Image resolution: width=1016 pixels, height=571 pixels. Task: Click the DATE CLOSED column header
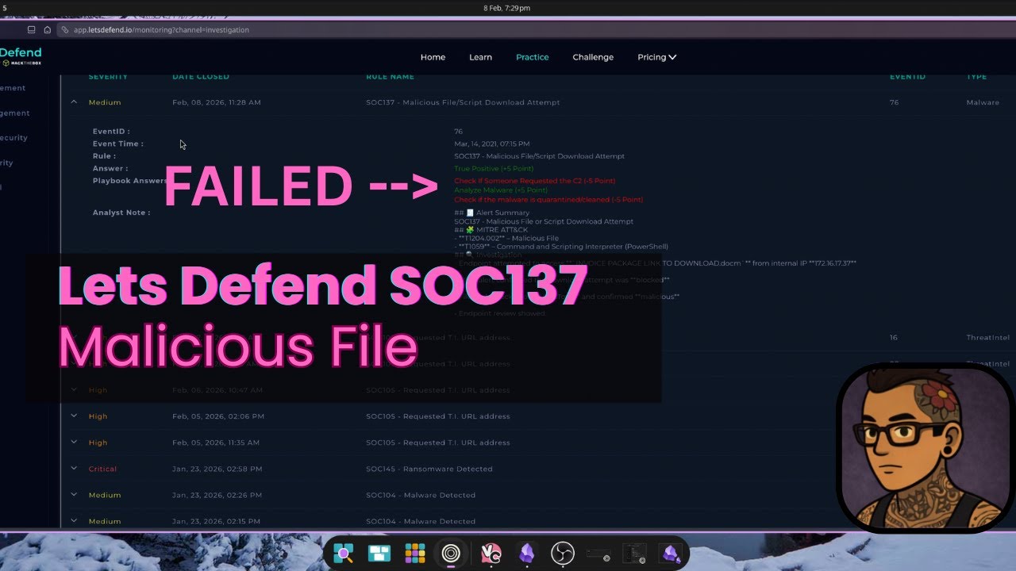201,77
